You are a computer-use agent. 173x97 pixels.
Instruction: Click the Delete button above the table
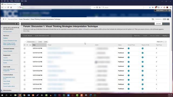pos(46,42)
